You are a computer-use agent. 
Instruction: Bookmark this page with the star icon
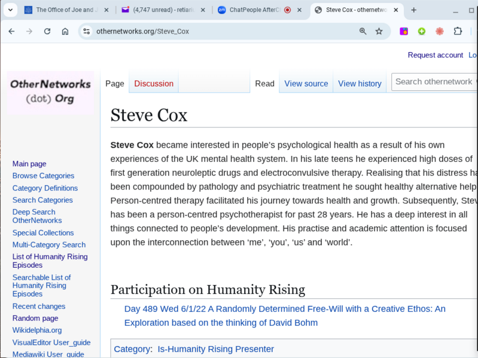click(x=379, y=31)
